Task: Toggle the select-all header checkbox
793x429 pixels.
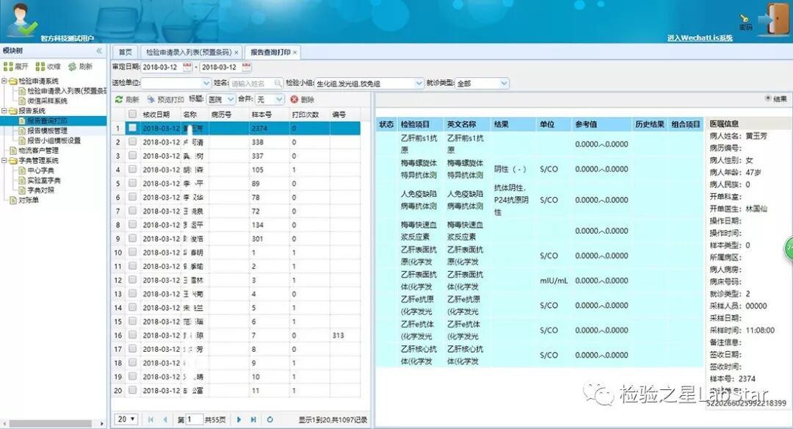Action: 132,115
